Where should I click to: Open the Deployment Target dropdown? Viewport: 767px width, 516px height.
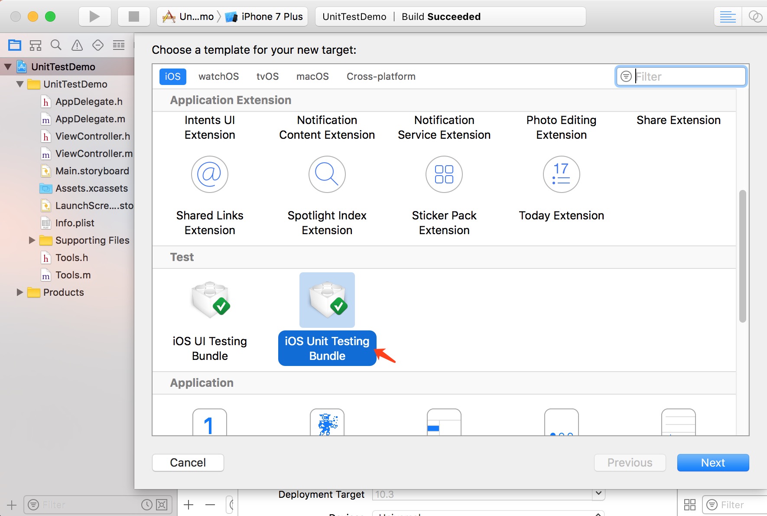pos(598,494)
